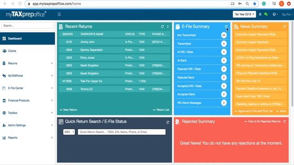Click the page vertical scrollbar

point(293,64)
